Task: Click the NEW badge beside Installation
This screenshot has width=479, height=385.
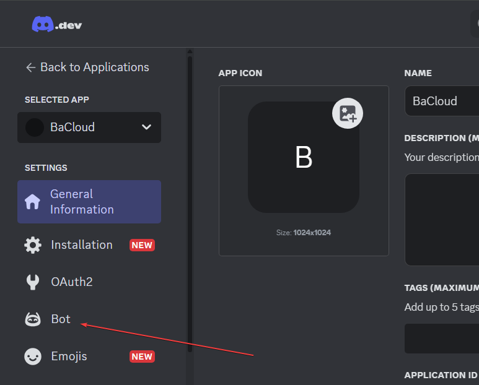Action: pyautogui.click(x=142, y=245)
